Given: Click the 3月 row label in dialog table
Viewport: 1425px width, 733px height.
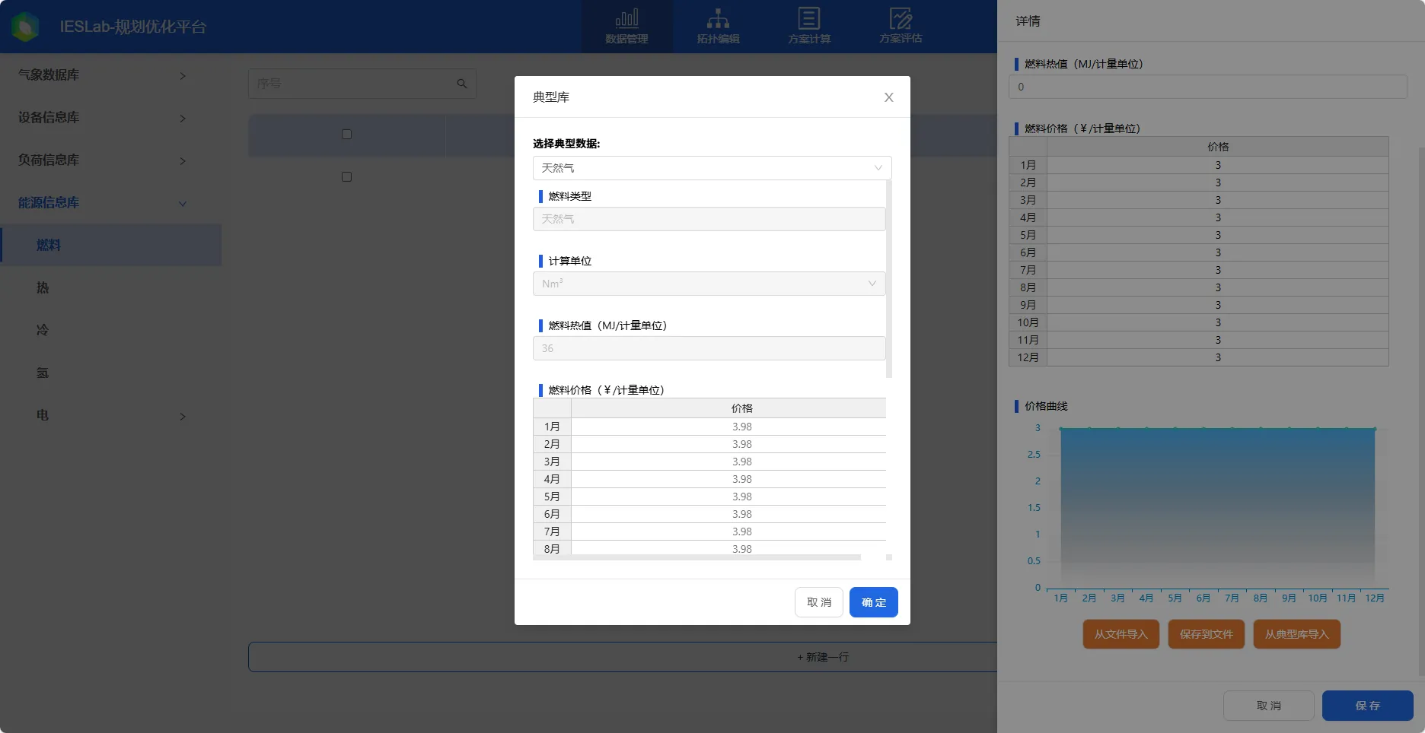Looking at the screenshot, I should [552, 462].
